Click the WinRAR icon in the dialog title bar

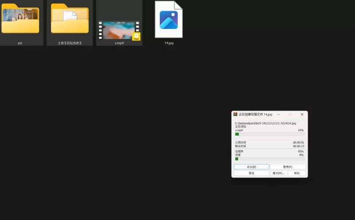click(x=235, y=114)
